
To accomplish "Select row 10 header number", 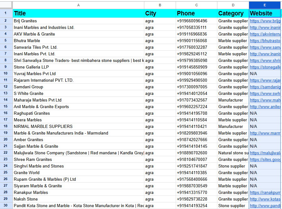I will coord(6,74).
